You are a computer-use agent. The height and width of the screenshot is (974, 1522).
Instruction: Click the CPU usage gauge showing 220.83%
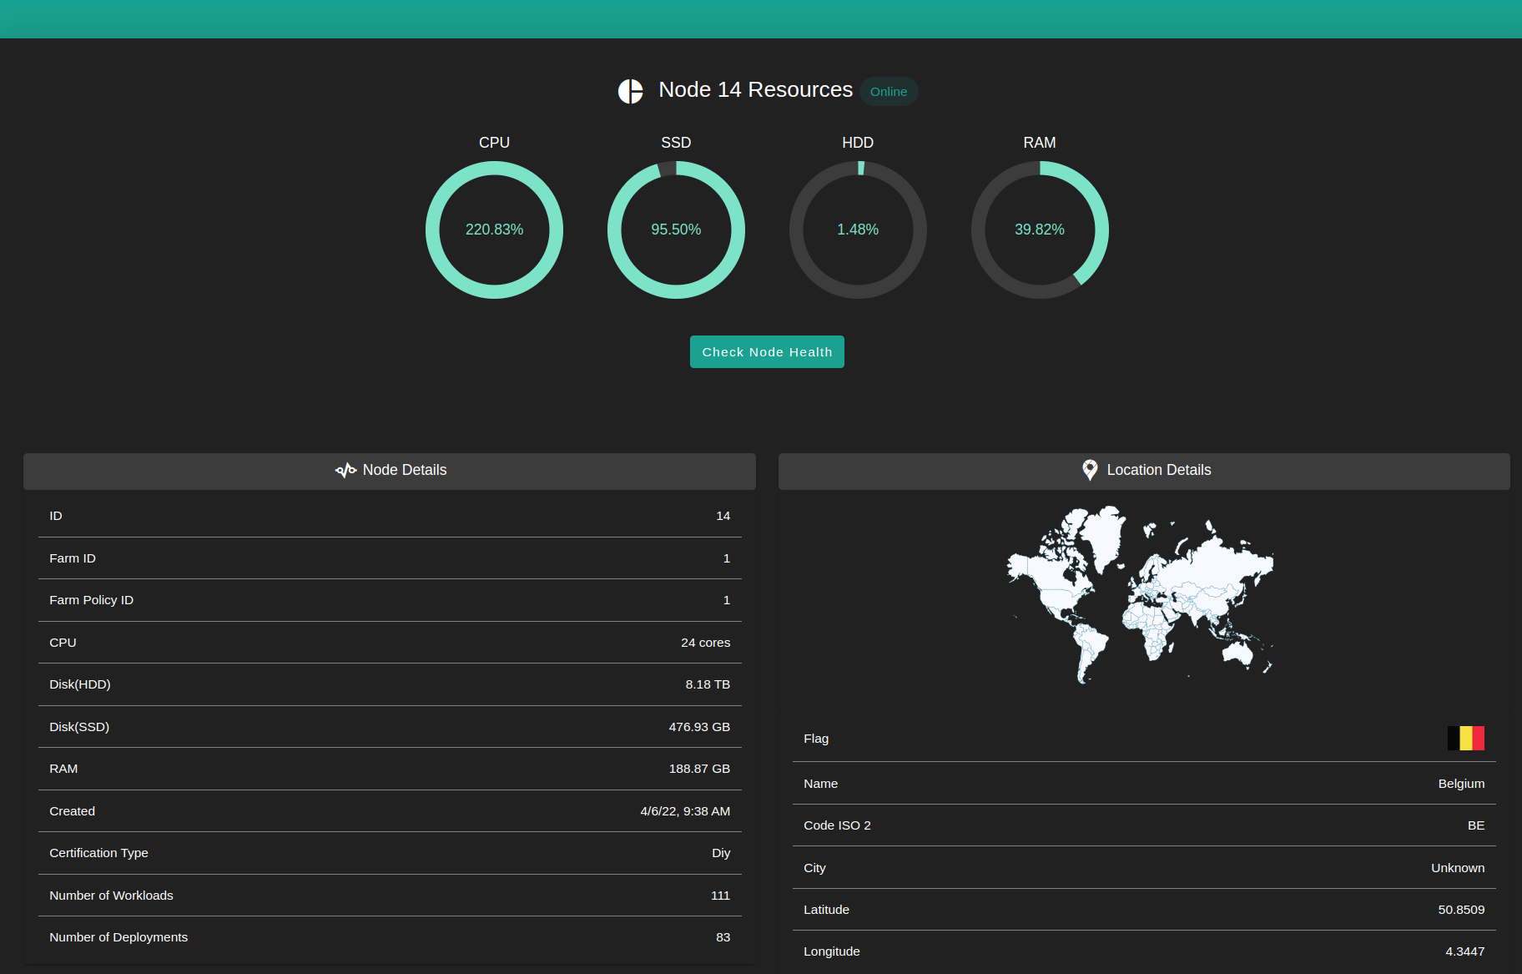click(494, 230)
